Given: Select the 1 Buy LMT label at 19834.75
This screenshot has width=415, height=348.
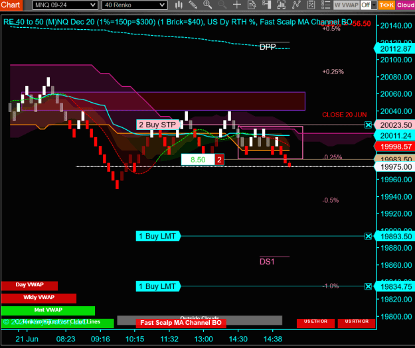Looking at the screenshot, I should click(x=158, y=286).
